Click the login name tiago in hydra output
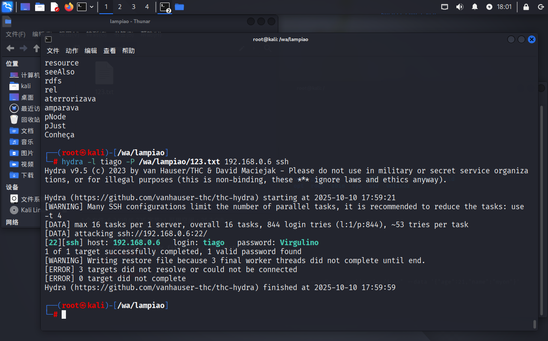This screenshot has width=548, height=341. [214, 243]
